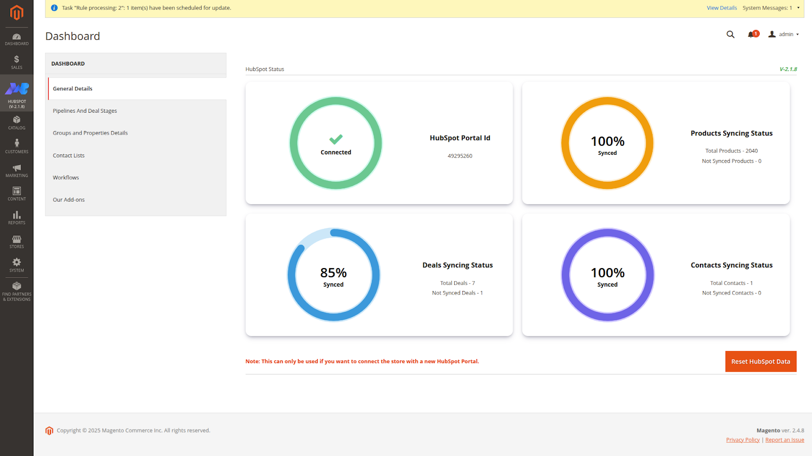
Task: Click the search magnifier icon
Action: pyautogui.click(x=730, y=35)
